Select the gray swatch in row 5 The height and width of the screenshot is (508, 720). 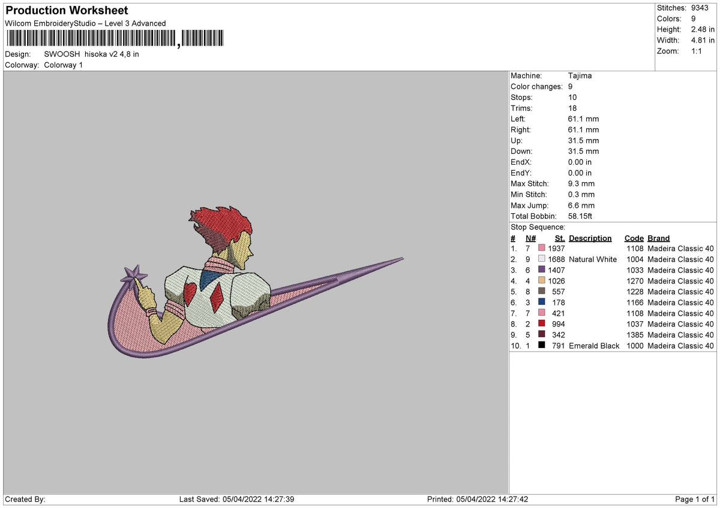pyautogui.click(x=541, y=292)
